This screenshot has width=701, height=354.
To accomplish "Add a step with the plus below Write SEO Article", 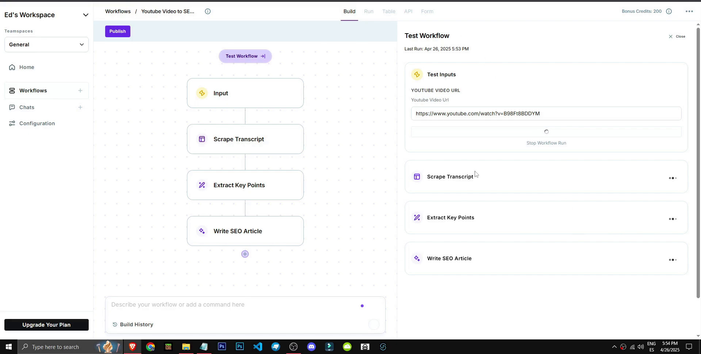I will (x=245, y=254).
